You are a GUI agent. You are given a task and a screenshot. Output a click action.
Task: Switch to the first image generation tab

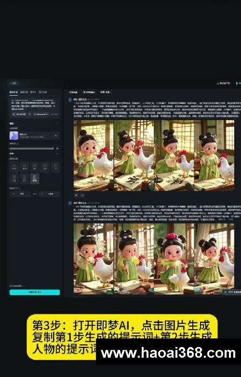click(x=13, y=92)
